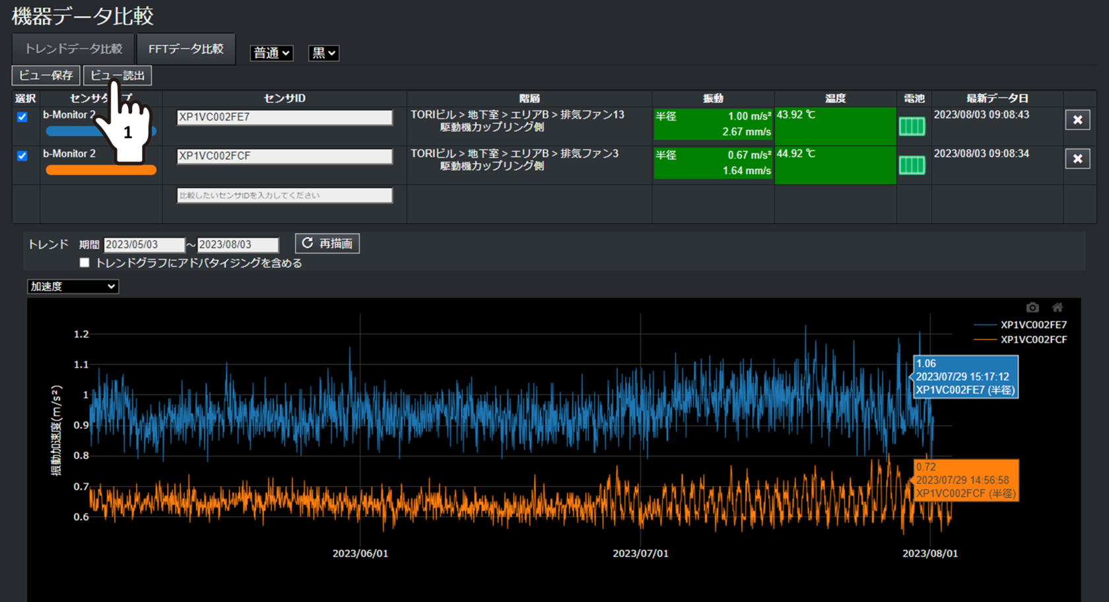Toggle the XP1VC002FCF legend entry

pos(1021,340)
